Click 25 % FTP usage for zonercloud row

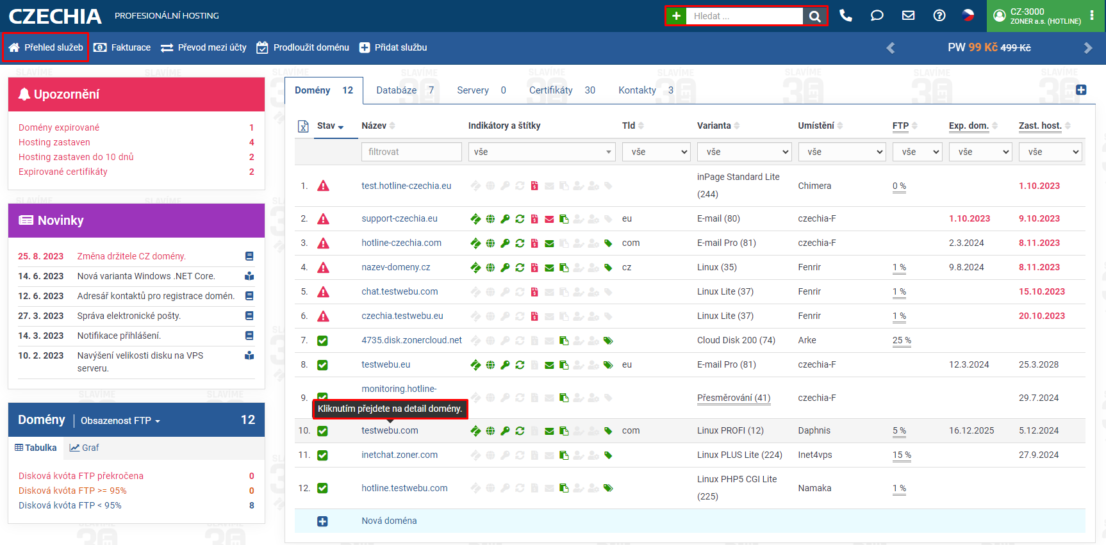[x=902, y=341]
